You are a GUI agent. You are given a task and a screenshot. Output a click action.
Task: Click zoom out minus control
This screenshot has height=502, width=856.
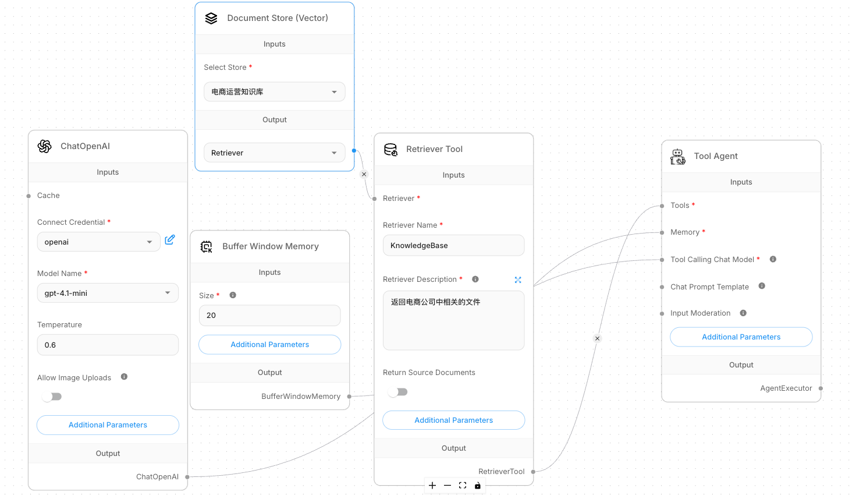tap(447, 485)
